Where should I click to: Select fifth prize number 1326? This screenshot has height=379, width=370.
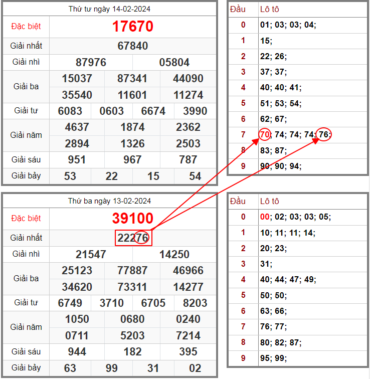coord(133,144)
